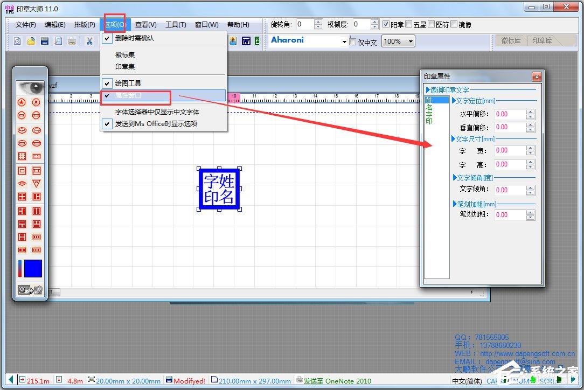Click the seal export icon below the color swatch
The height and width of the screenshot is (390, 584).
[x=30, y=290]
